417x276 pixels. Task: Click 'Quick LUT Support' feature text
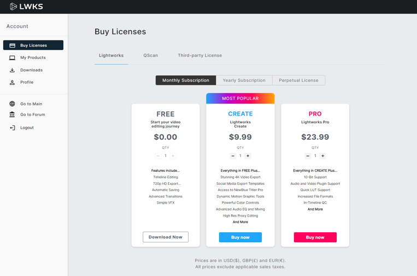click(315, 190)
